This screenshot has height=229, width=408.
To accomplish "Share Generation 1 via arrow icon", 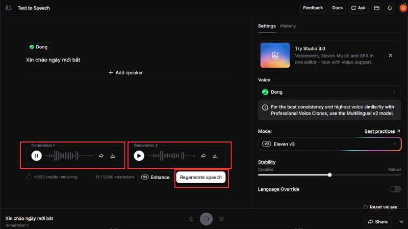I will coord(101,156).
